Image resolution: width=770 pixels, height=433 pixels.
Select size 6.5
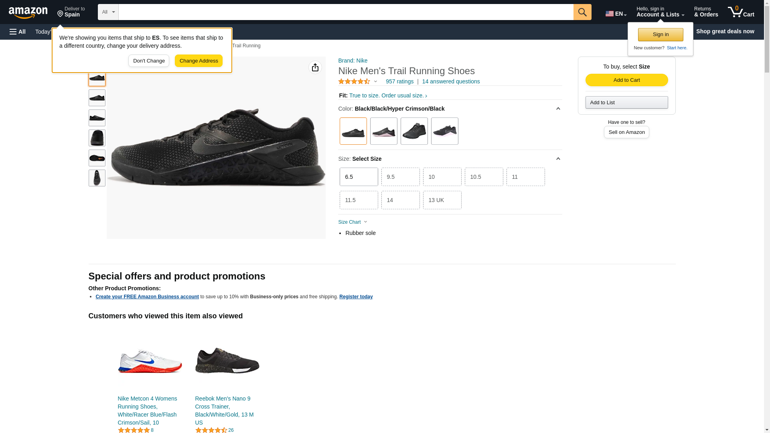[x=359, y=177]
